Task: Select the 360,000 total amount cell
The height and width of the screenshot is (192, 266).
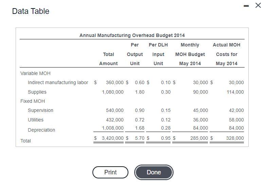Action: (115, 82)
